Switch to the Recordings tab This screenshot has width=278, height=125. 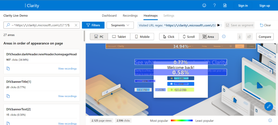pos(130,16)
